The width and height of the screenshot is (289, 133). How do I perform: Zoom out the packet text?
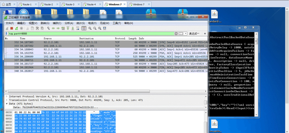95,28
